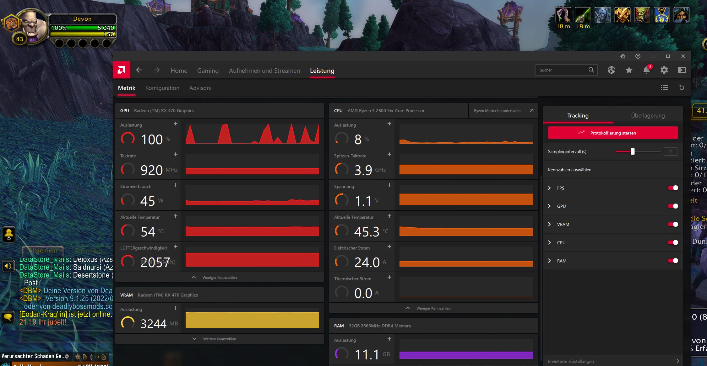Click the Samplingintervall slider handle
This screenshot has height=366, width=707.
coord(632,151)
